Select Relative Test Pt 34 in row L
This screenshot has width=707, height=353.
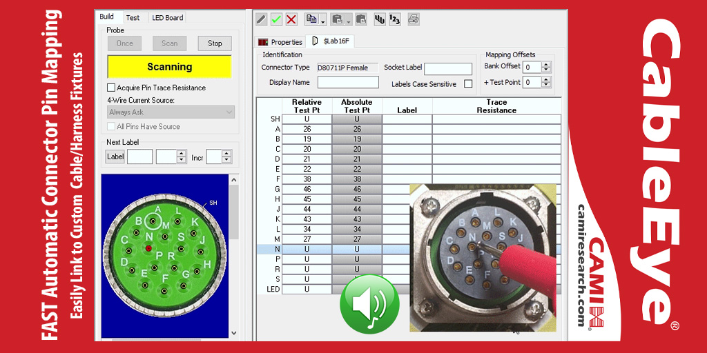307,229
